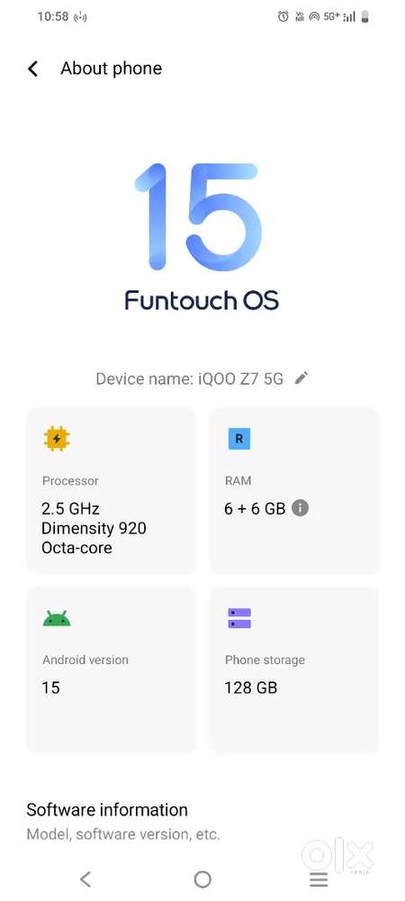Tap the back arrow beside About phone
Screen dimensions: 405x901
tap(33, 69)
